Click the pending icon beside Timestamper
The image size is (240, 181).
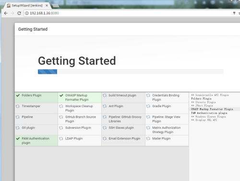pos(18,106)
